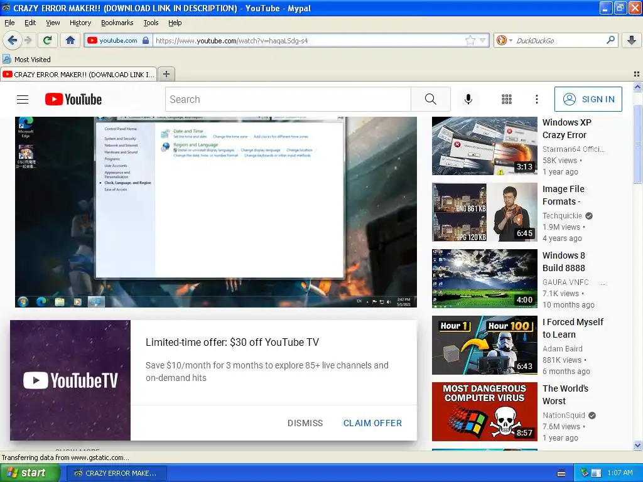Open the Windows 8 Build 8888 thumbnail
The height and width of the screenshot is (482, 643).
click(x=485, y=279)
